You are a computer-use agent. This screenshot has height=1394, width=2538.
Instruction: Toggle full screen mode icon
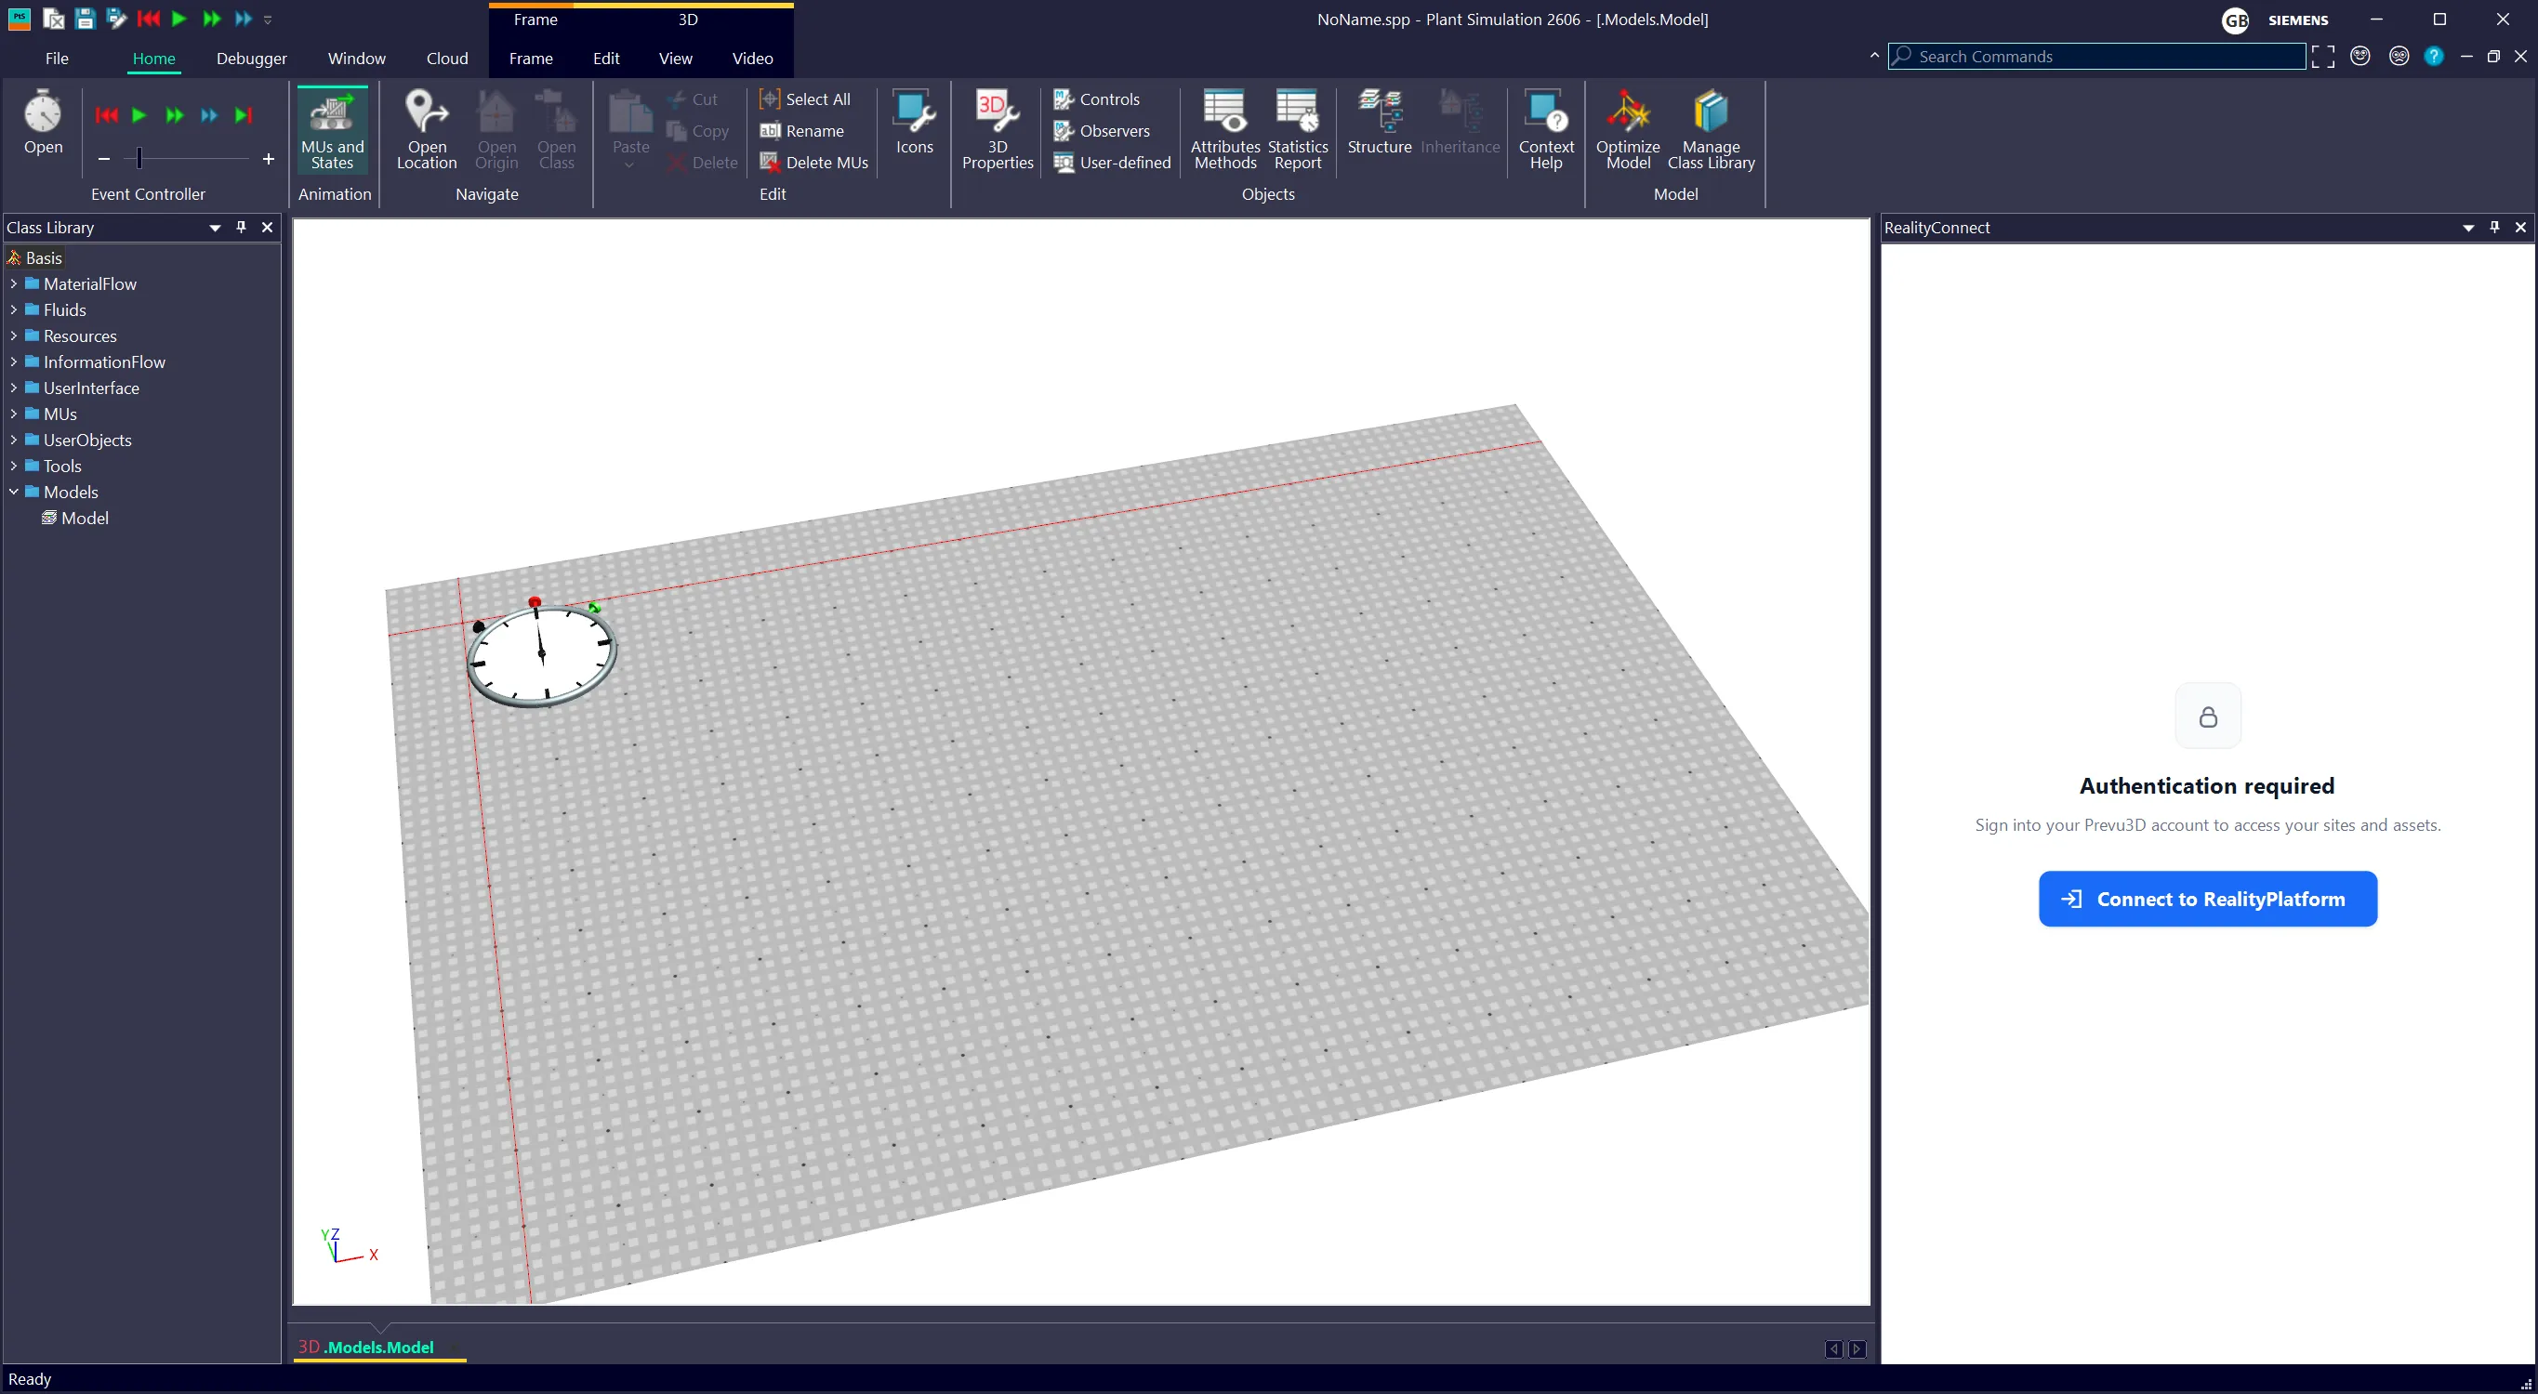2322,56
